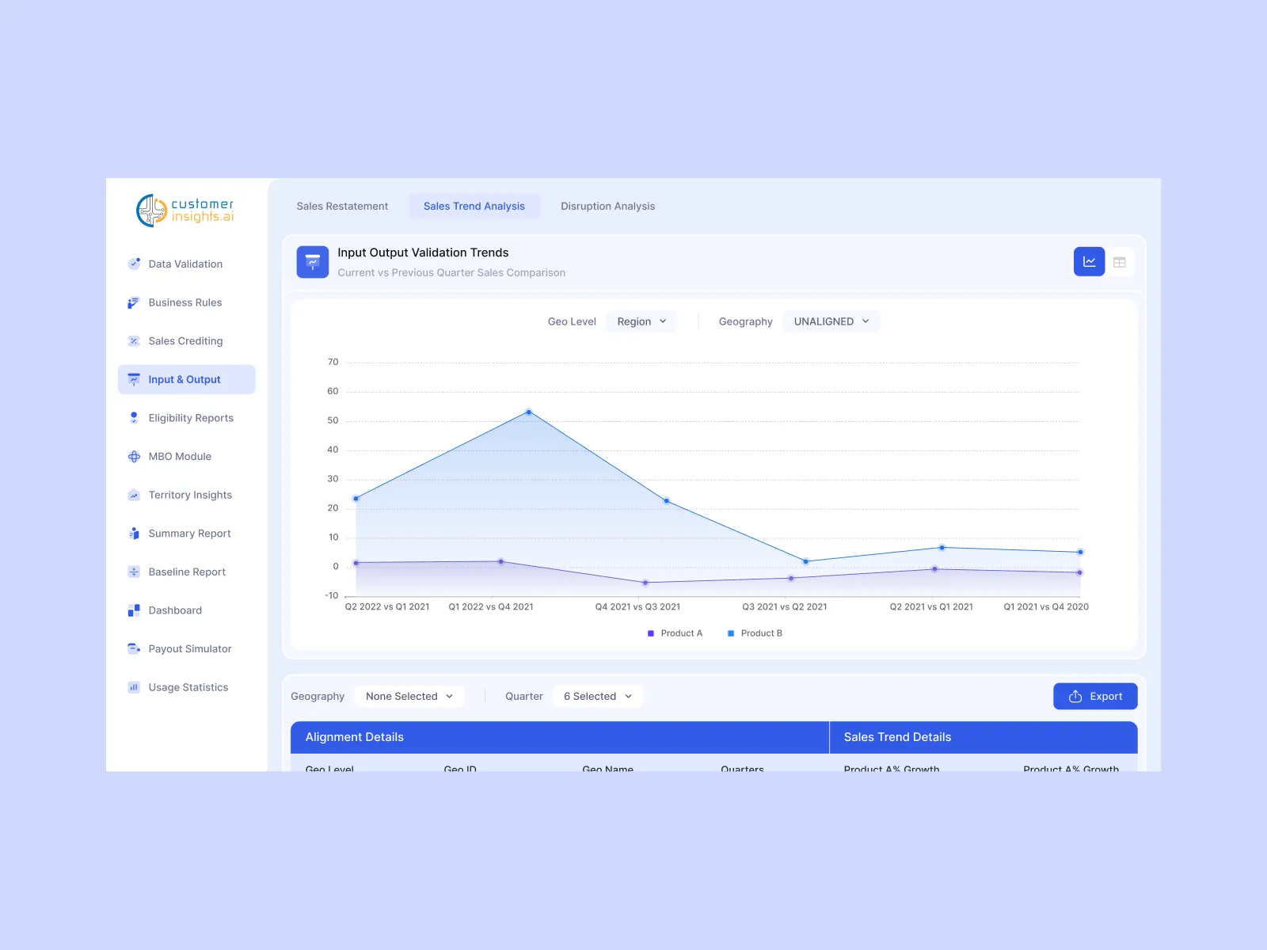Click the MBO Module sidebar icon

click(x=134, y=457)
